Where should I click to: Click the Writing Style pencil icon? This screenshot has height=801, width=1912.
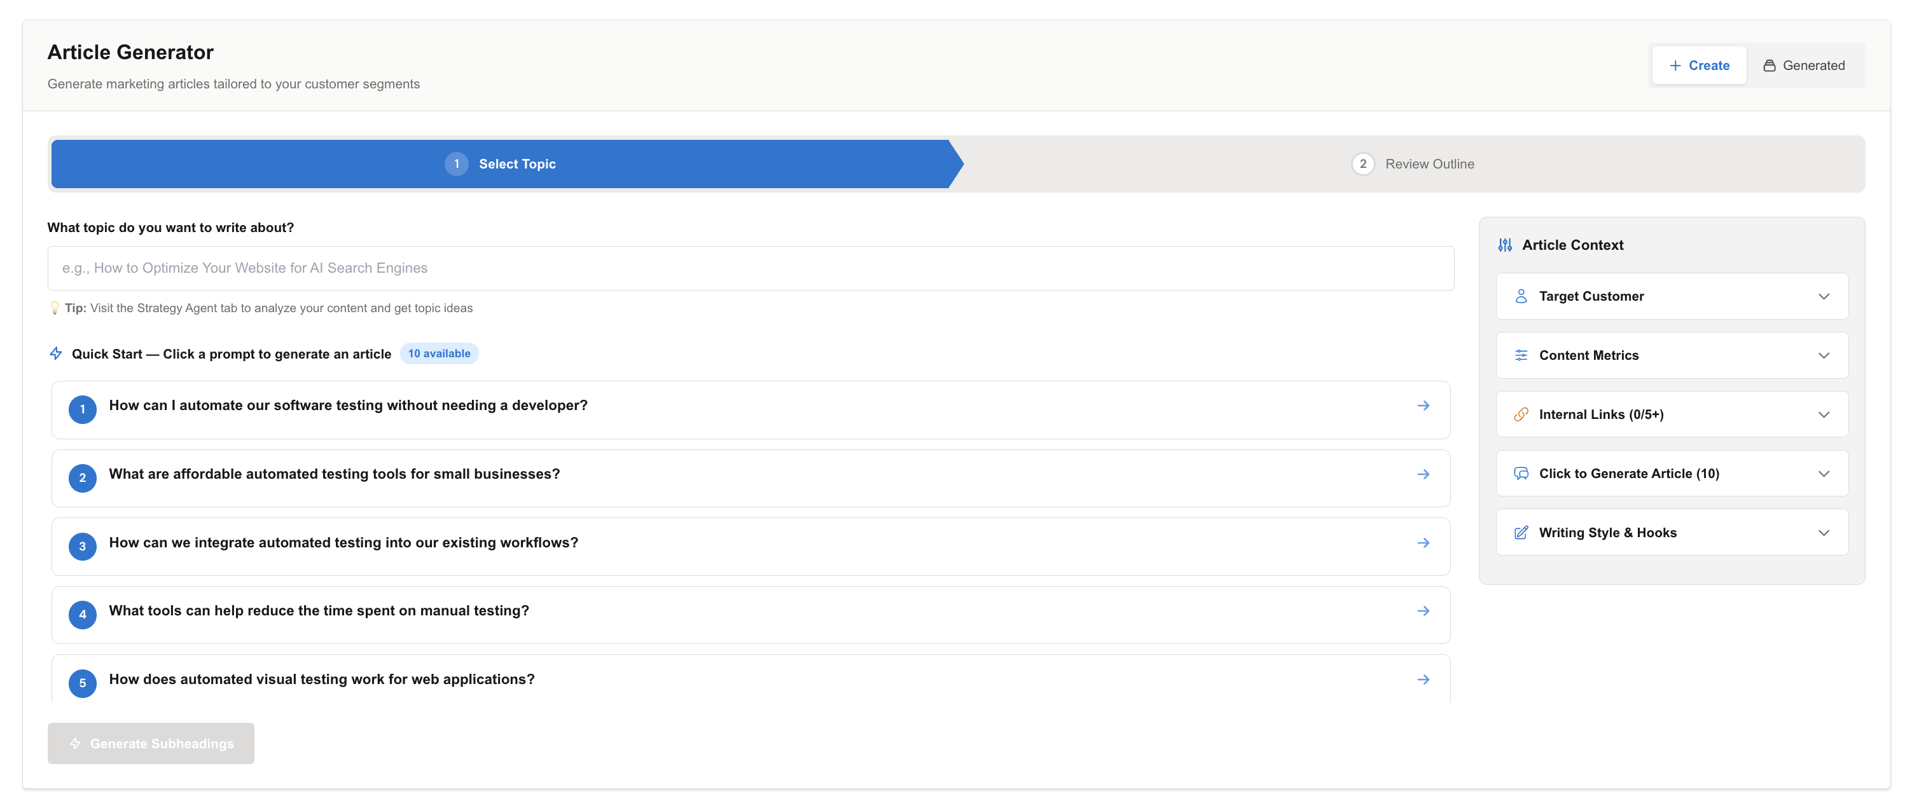tap(1521, 533)
